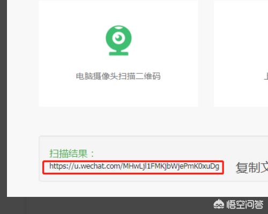Focus the scanned URL result field

coord(133,167)
